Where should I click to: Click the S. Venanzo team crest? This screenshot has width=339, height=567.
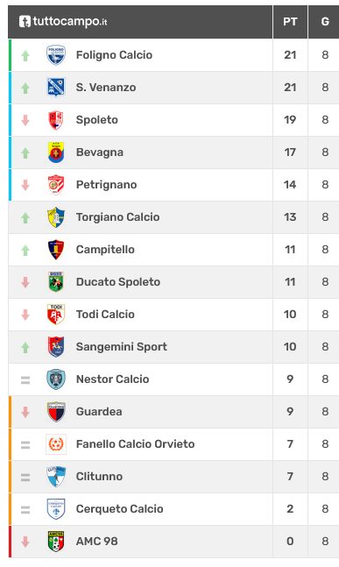point(56,88)
